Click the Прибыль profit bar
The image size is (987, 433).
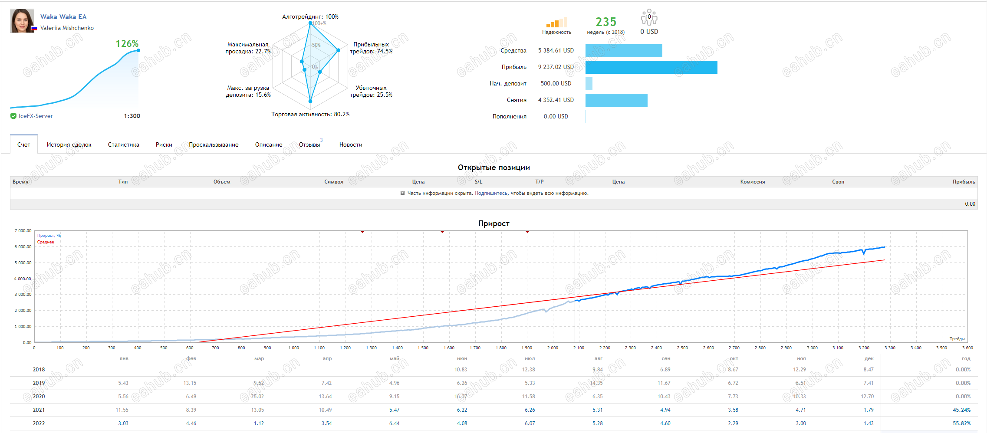651,67
